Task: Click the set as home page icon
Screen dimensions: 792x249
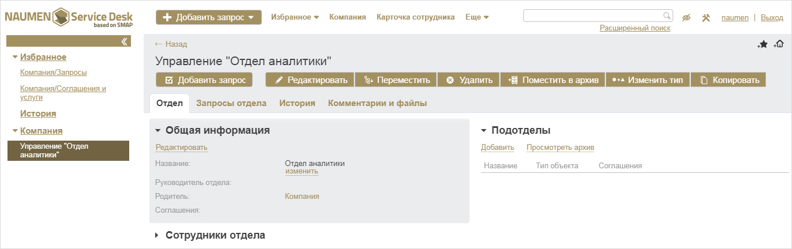Action: [779, 44]
